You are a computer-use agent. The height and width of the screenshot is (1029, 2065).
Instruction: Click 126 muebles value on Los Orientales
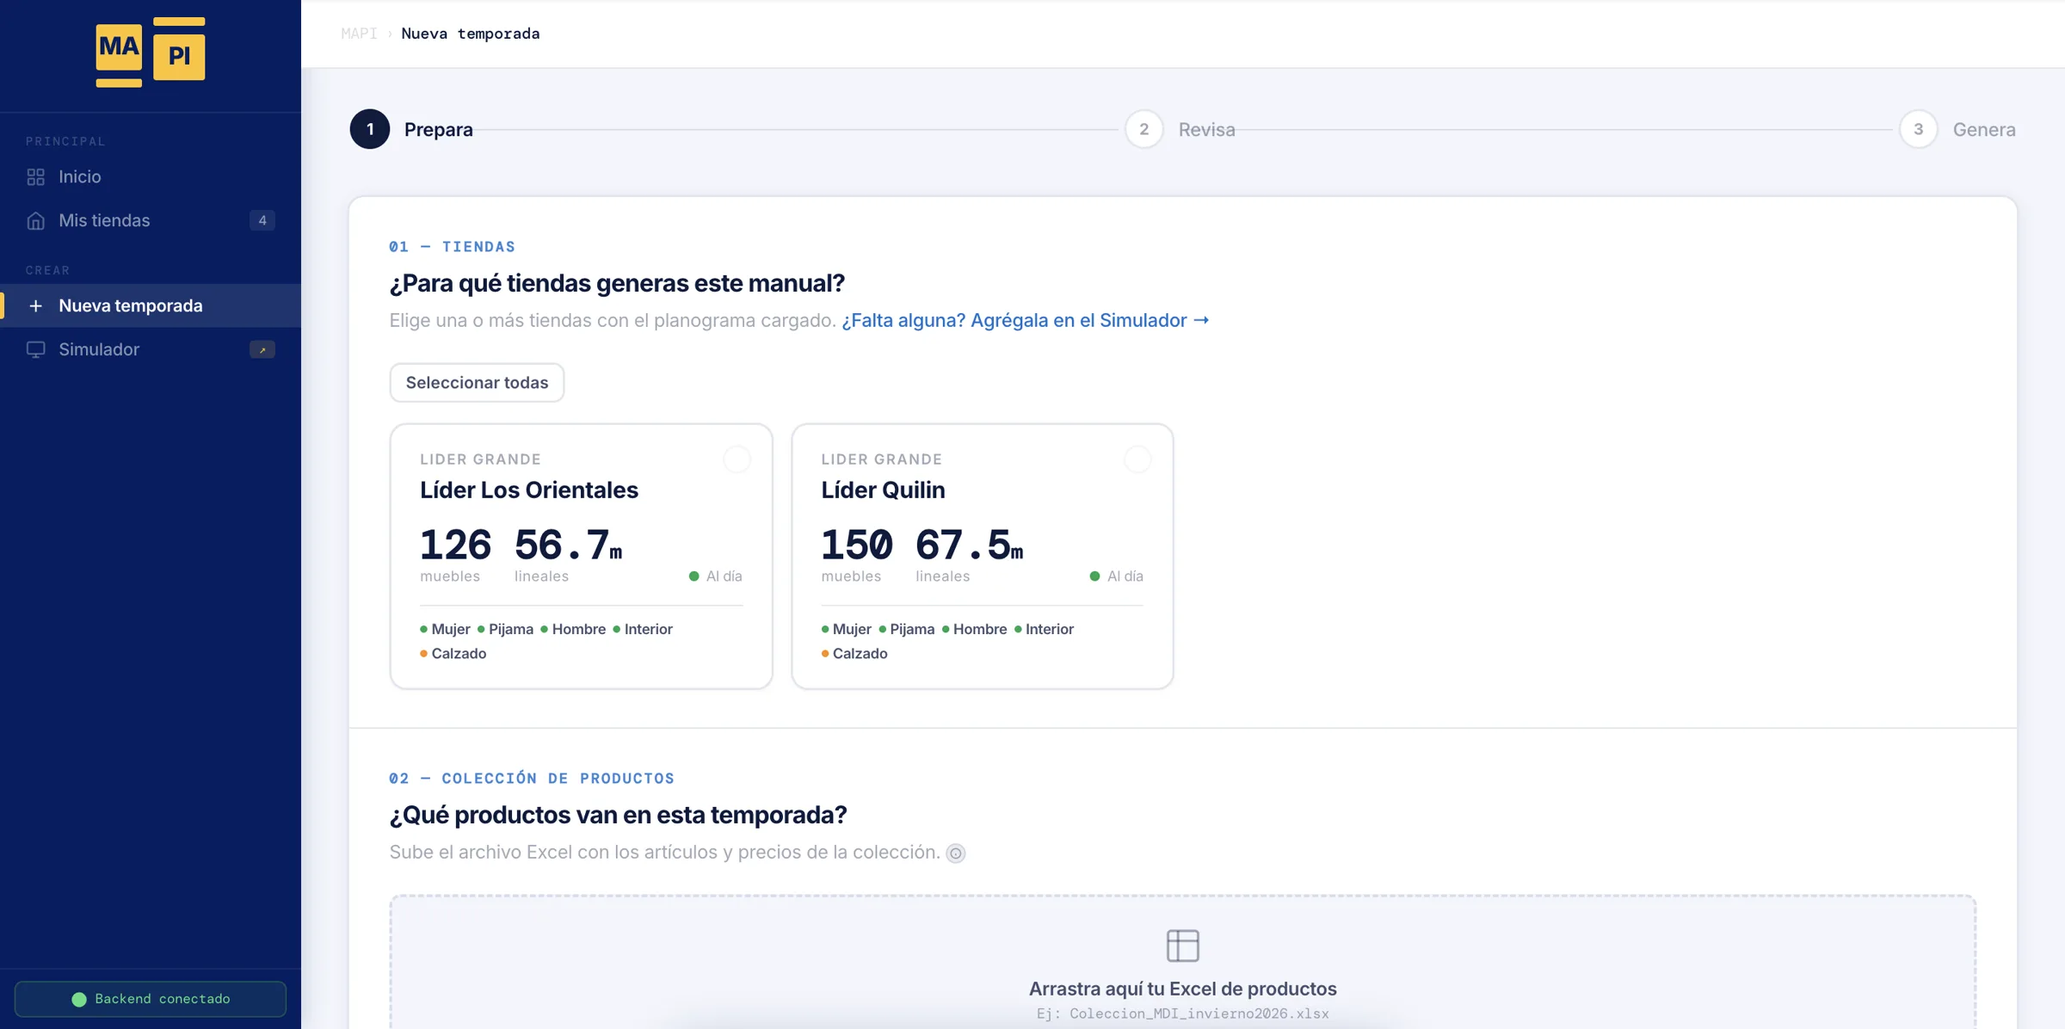(455, 545)
